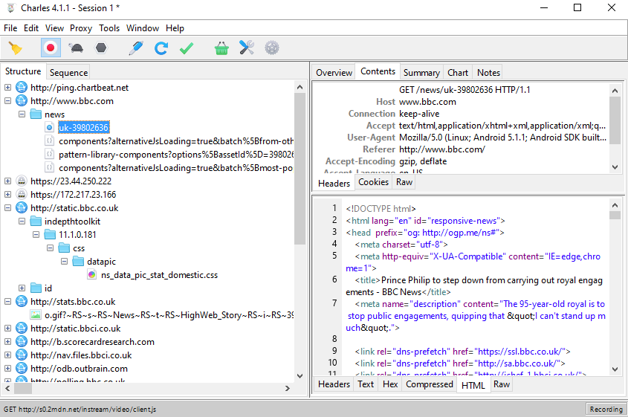The width and height of the screenshot is (628, 417).
Task: Click the globe icon of odb.outbrain.com
Action: tap(22, 369)
